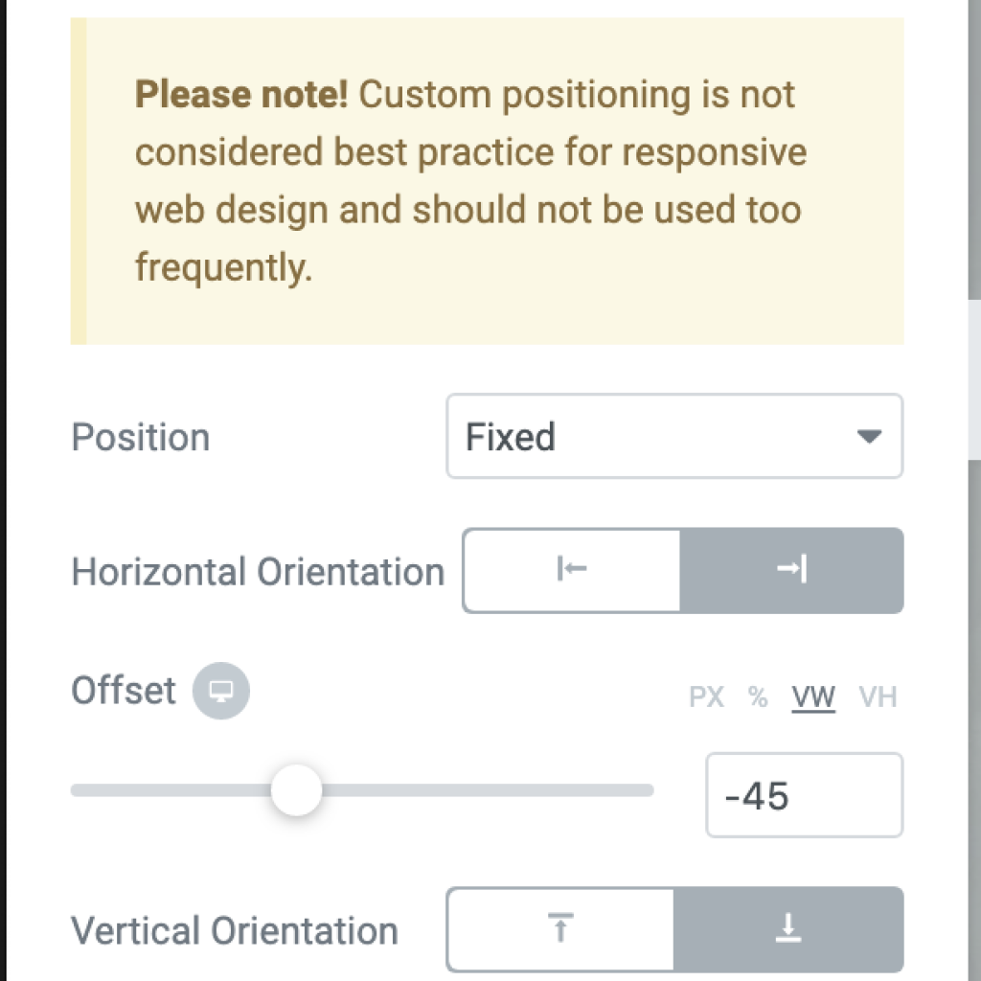Switch offset unit to percent
The image size is (981, 981).
pos(758,696)
